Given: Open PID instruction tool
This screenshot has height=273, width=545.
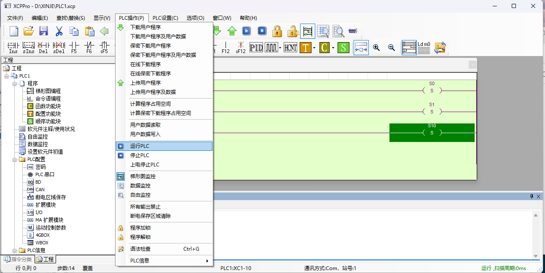Looking at the screenshot, I should coord(256,47).
